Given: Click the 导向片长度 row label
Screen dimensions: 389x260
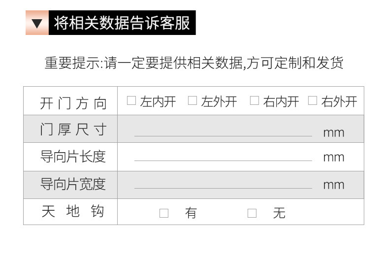Looking at the screenshot, I should tap(73, 157).
